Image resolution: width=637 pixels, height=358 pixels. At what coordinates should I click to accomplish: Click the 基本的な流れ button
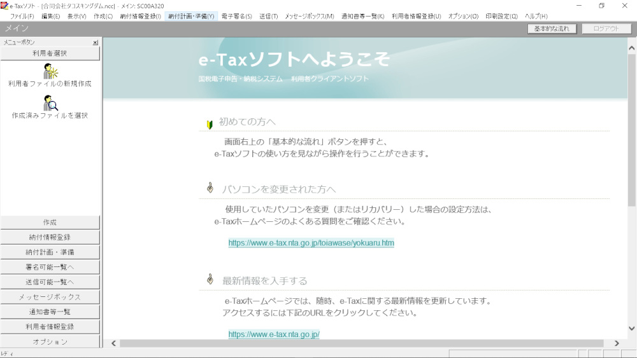[x=552, y=29]
